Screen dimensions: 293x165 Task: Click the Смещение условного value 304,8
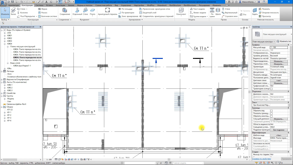(279, 127)
